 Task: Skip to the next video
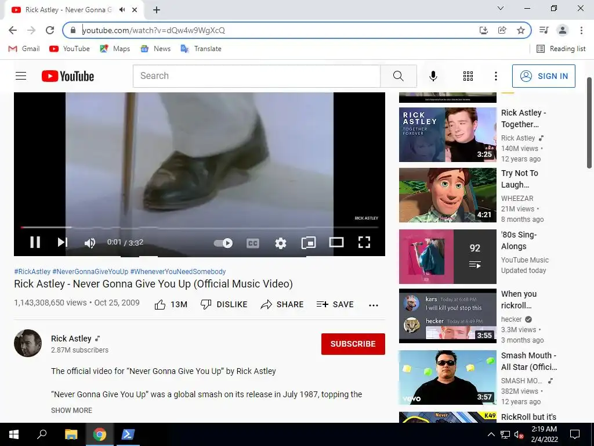click(x=63, y=242)
